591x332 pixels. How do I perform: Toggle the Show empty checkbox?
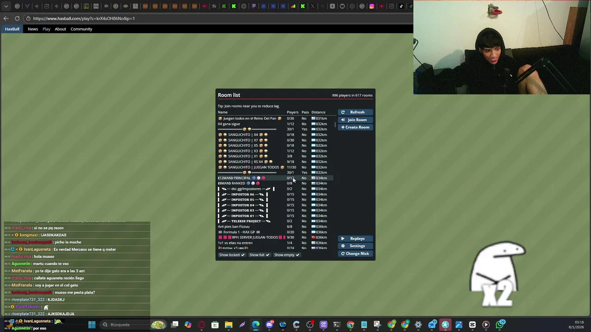(287, 255)
